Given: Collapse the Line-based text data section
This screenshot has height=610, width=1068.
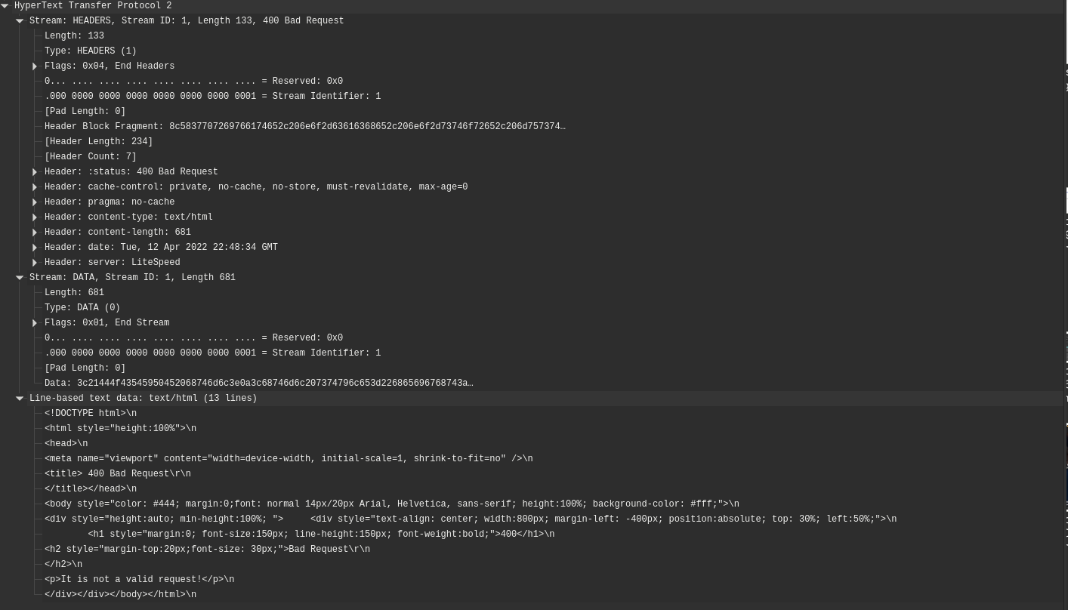Looking at the screenshot, I should point(20,398).
